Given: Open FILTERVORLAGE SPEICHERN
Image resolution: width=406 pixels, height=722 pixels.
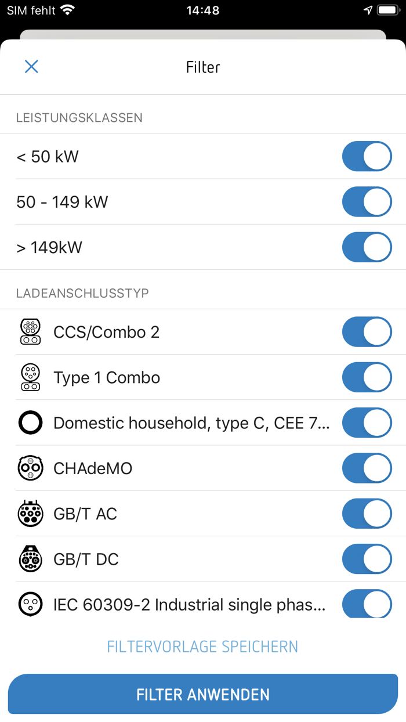Looking at the screenshot, I should click(202, 646).
